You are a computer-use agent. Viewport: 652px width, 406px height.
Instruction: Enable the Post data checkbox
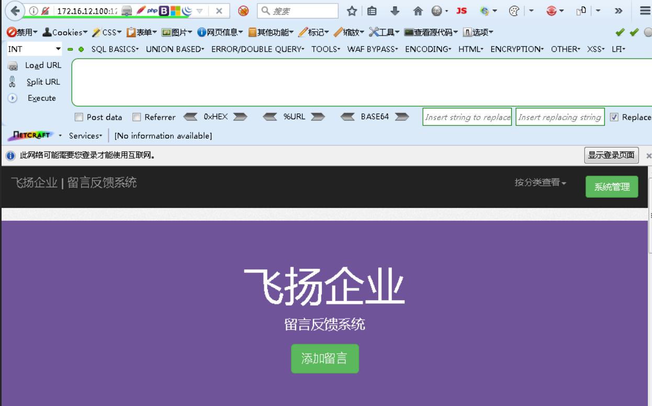click(x=79, y=117)
